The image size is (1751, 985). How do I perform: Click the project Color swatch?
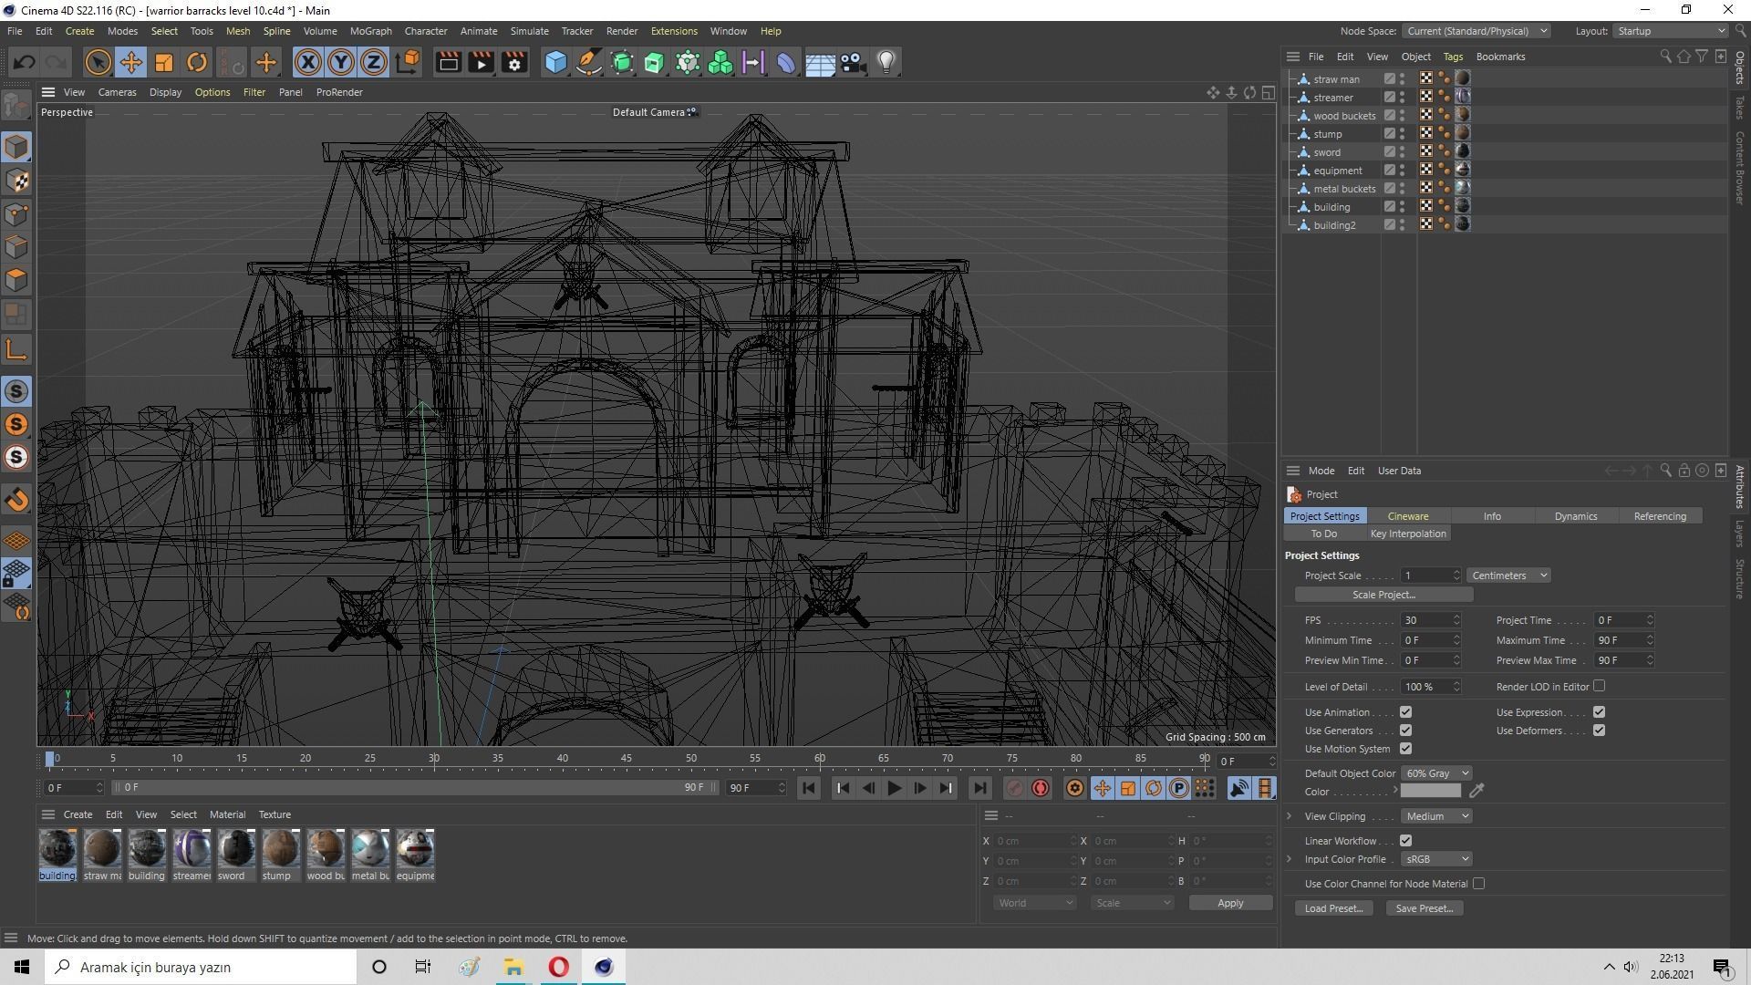(x=1430, y=791)
